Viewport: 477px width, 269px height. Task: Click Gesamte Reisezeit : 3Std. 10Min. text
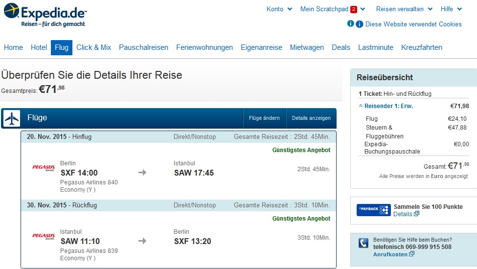pos(282,205)
